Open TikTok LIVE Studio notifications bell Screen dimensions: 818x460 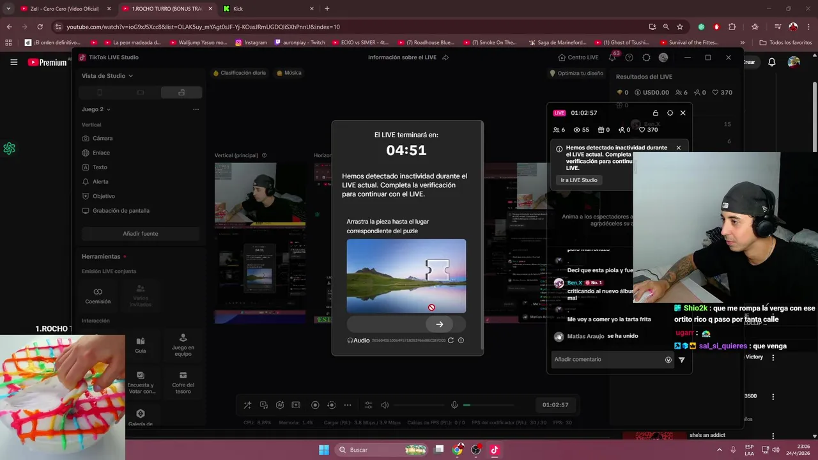[612, 57]
